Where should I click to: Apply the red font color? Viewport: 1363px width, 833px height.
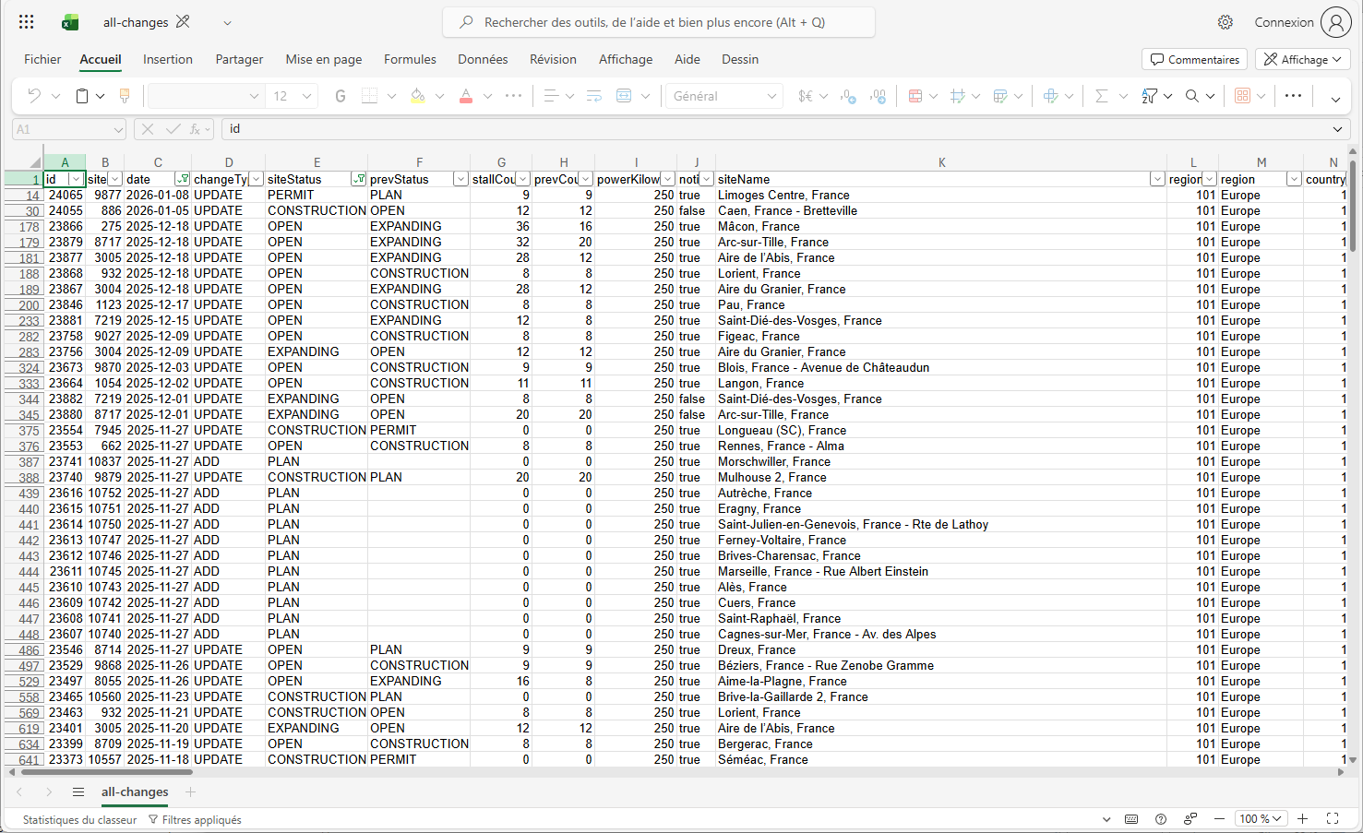click(466, 96)
